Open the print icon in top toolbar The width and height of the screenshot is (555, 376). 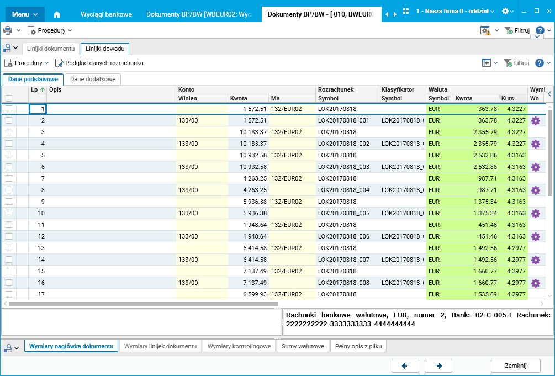(x=8, y=30)
